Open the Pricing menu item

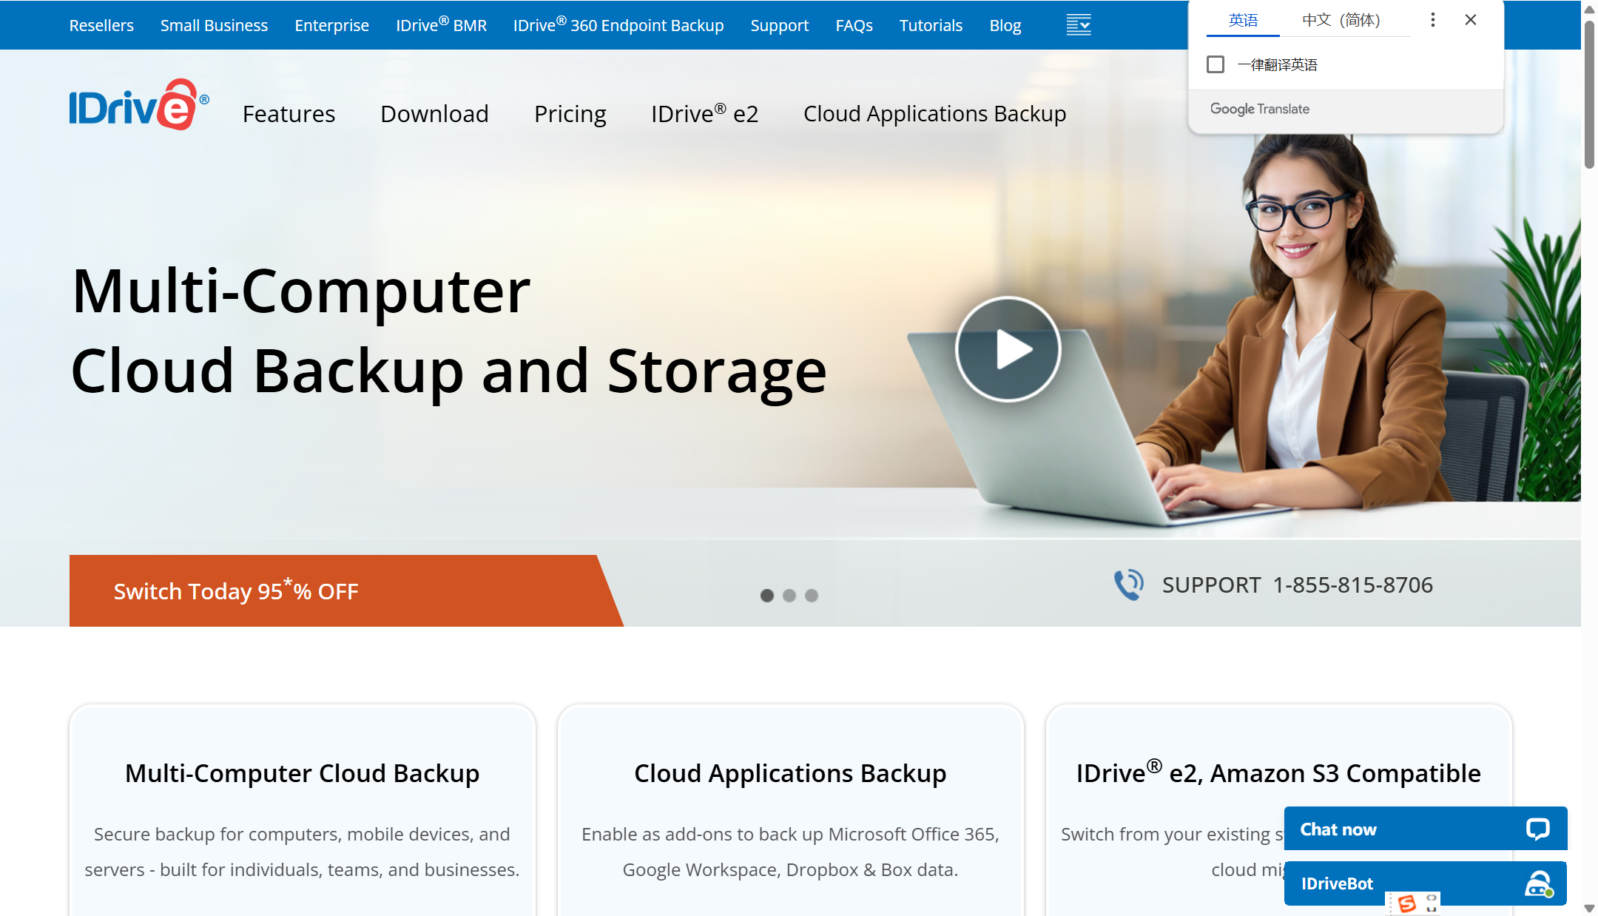click(570, 114)
